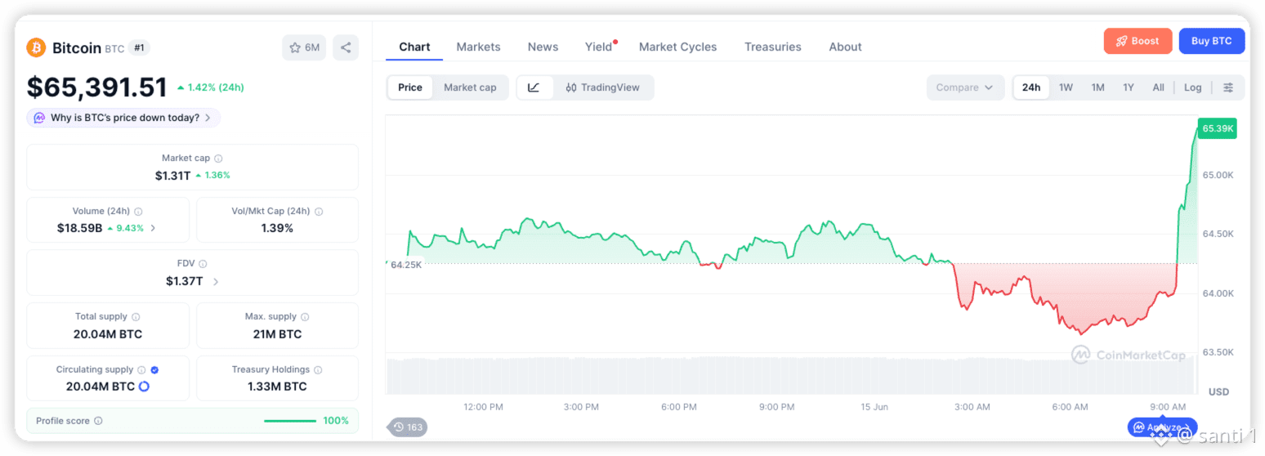Screen dimensions: 1265x456
Task: Open the Market Cycles tab
Action: click(677, 47)
